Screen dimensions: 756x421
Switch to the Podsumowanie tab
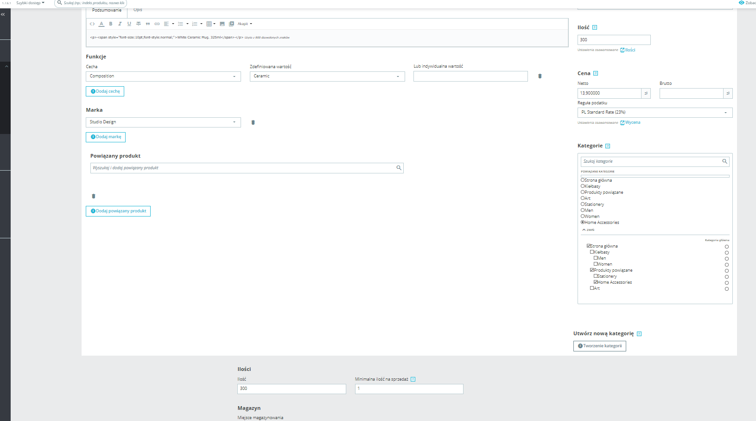[107, 11]
